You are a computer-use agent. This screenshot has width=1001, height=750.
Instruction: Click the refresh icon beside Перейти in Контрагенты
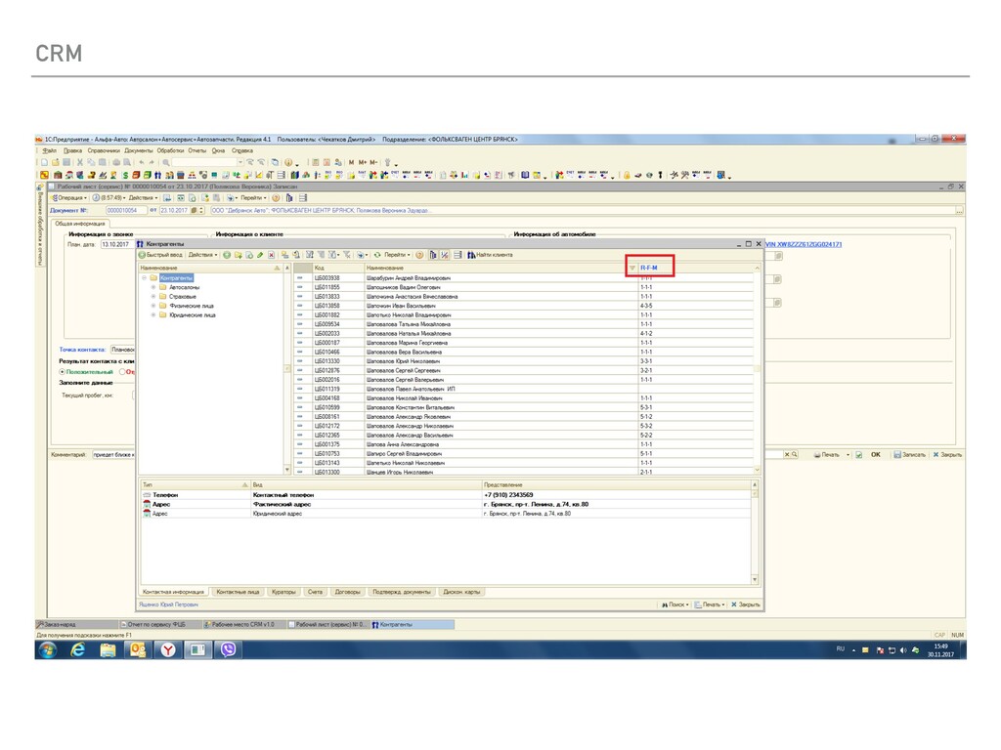click(x=377, y=255)
